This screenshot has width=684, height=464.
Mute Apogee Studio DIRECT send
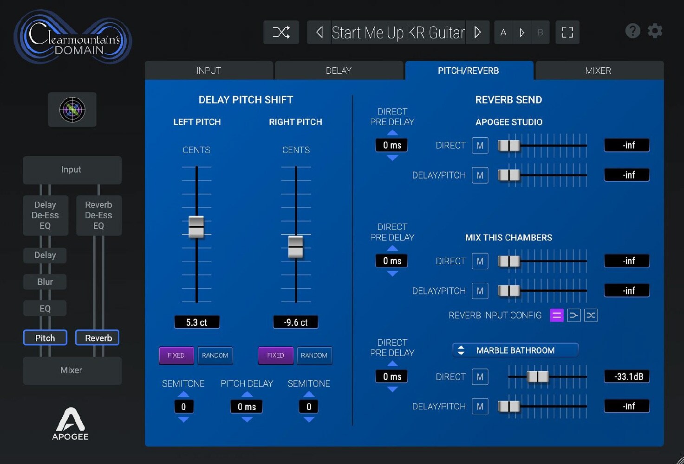480,146
